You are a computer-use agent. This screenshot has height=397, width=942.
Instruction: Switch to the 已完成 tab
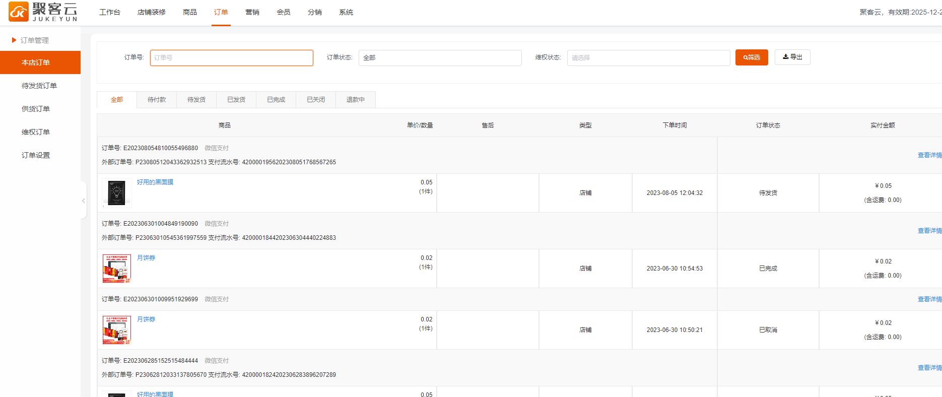[x=276, y=100]
